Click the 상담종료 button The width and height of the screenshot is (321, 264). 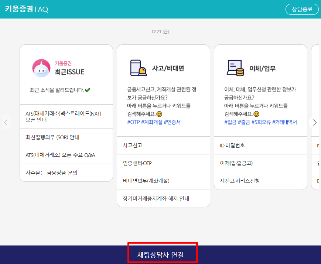click(x=302, y=9)
